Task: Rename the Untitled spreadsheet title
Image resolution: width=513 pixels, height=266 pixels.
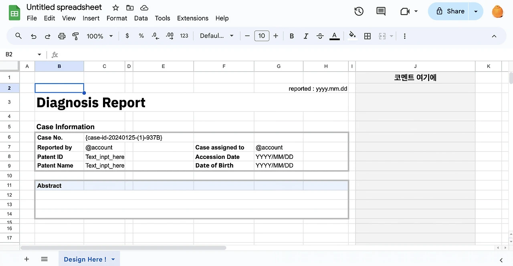Action: coord(64,7)
